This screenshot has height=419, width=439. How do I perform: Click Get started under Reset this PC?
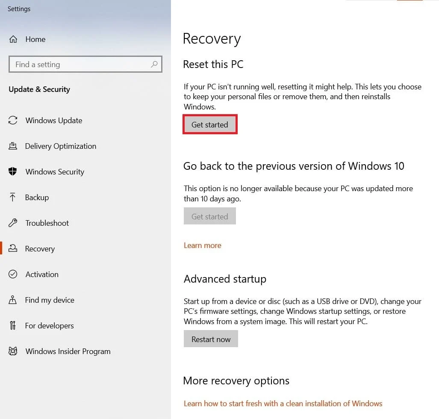[210, 125]
